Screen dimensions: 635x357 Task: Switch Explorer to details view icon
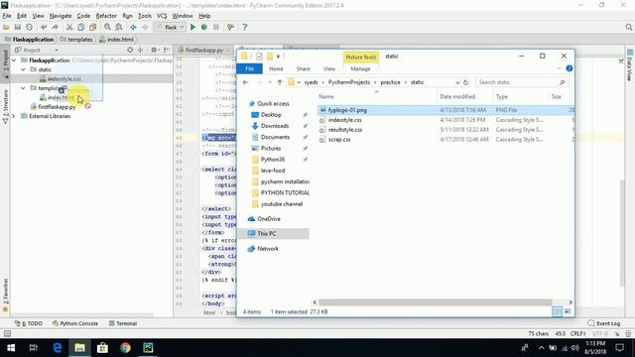click(557, 311)
